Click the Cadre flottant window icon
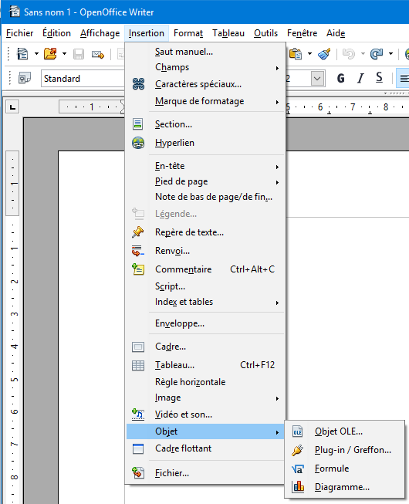The width and height of the screenshot is (409, 504). click(138, 448)
